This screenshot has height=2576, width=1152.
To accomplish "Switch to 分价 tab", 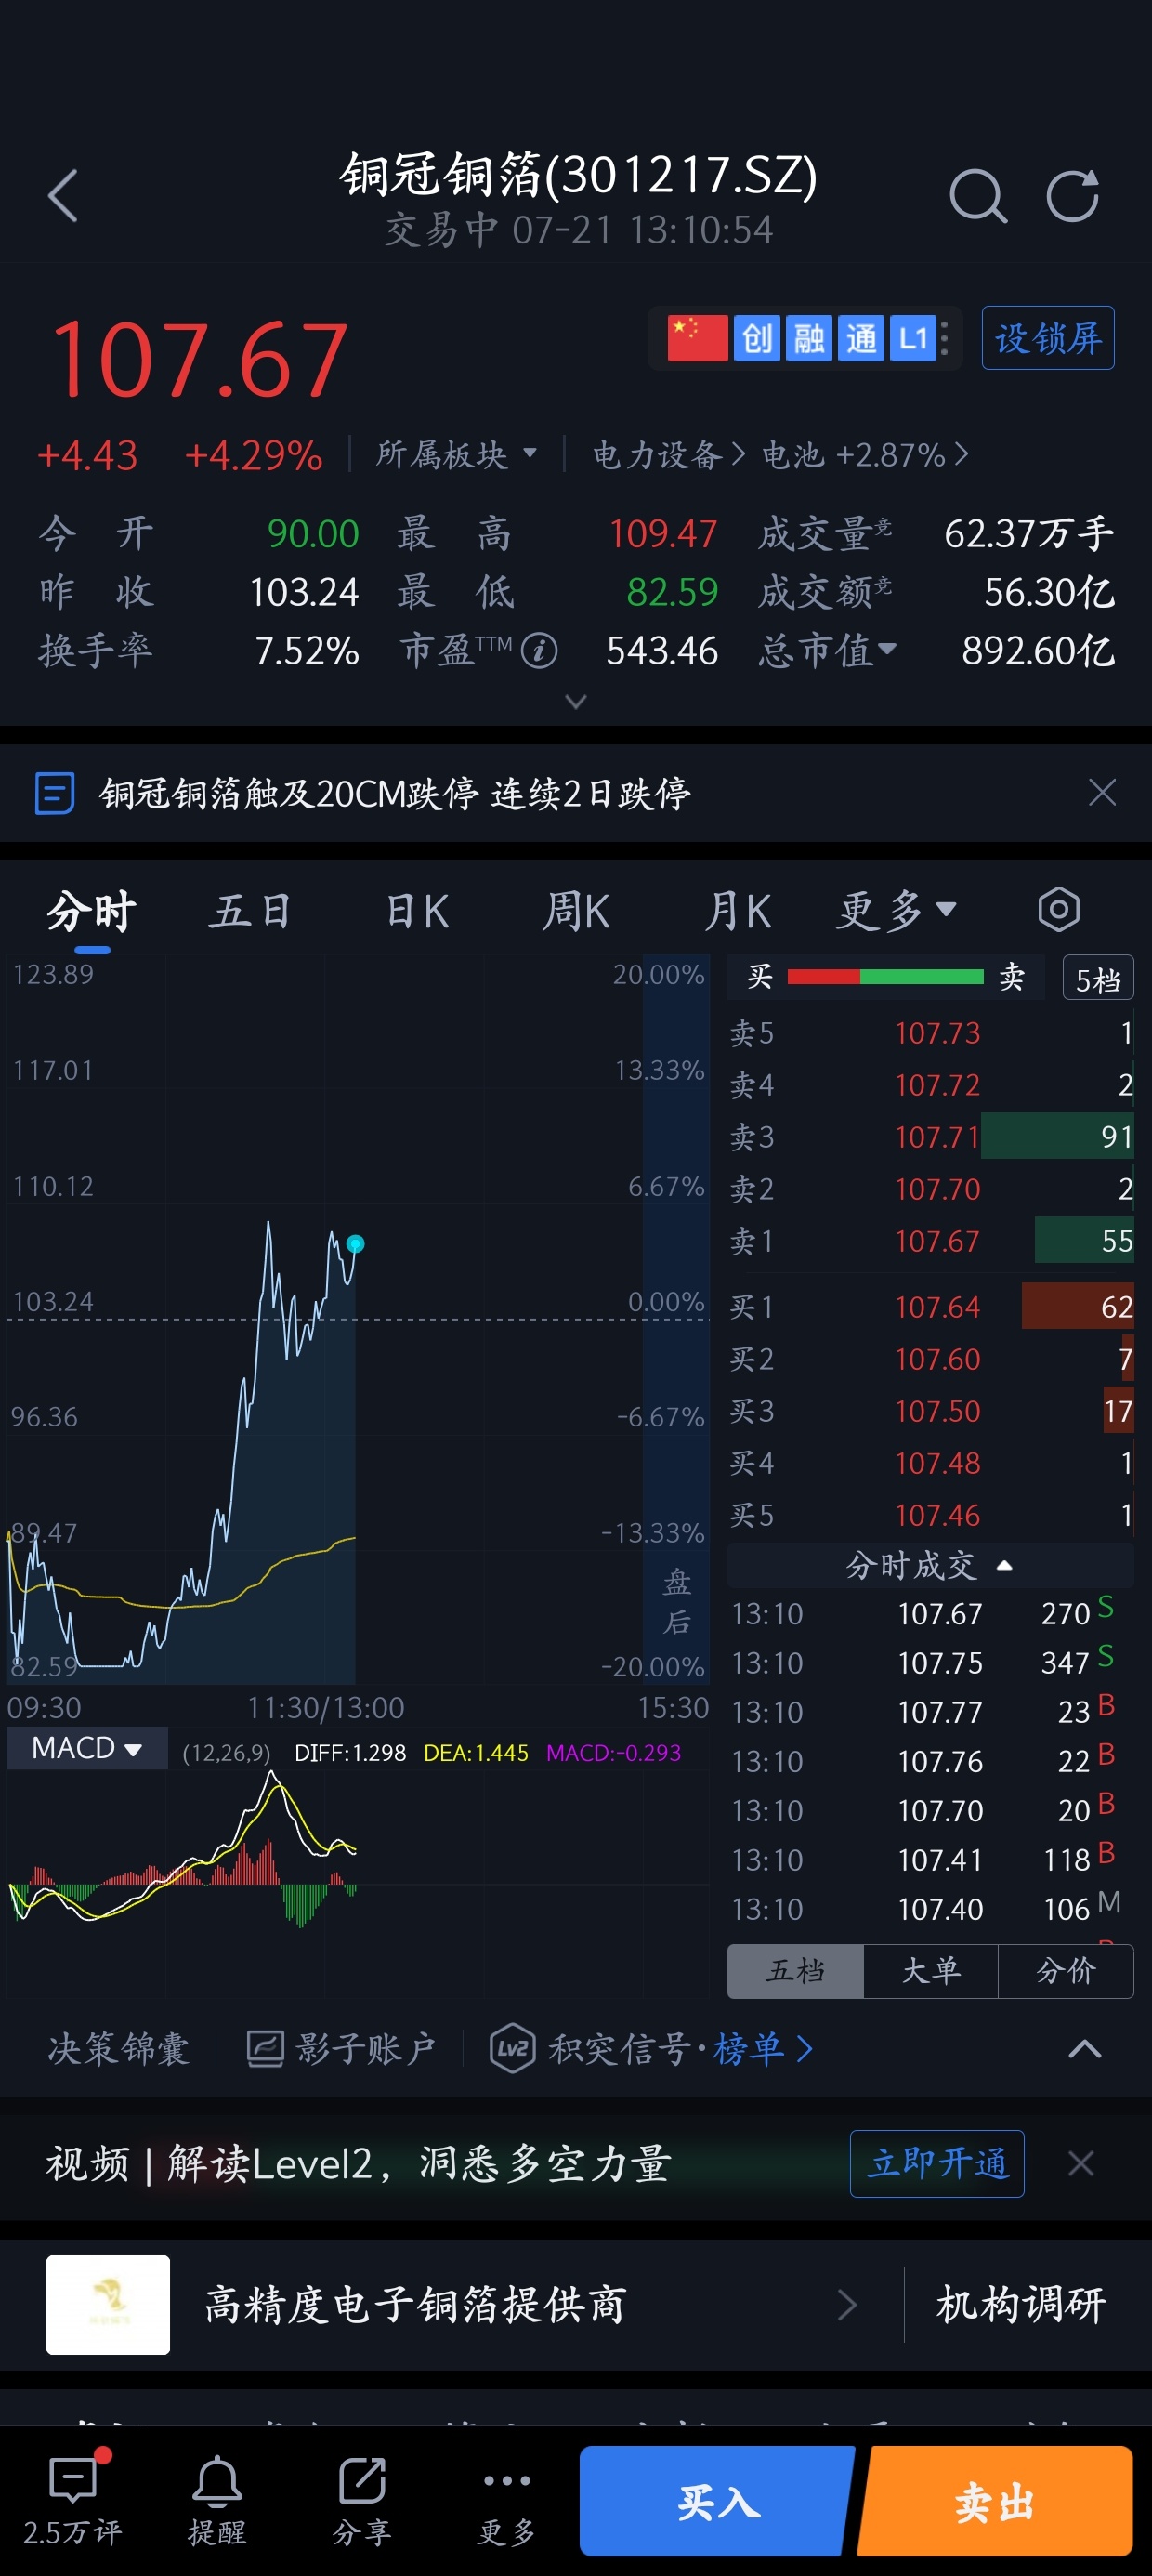I will (1066, 1971).
